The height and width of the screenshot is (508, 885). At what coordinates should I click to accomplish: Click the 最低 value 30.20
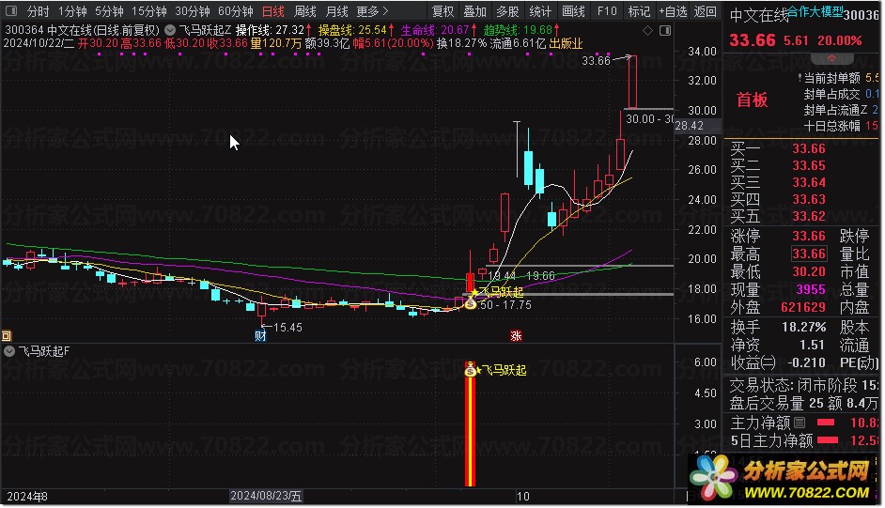[x=809, y=271]
